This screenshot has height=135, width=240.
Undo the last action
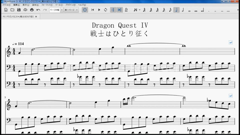[38, 10]
